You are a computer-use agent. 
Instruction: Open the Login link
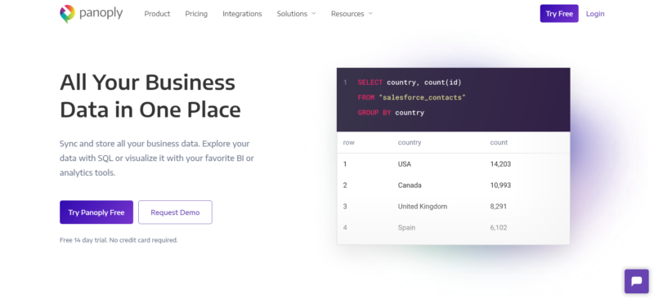595,14
